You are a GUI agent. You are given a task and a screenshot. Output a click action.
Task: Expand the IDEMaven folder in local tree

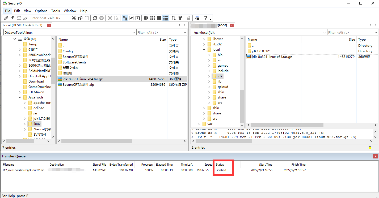pyautogui.click(x=20, y=92)
